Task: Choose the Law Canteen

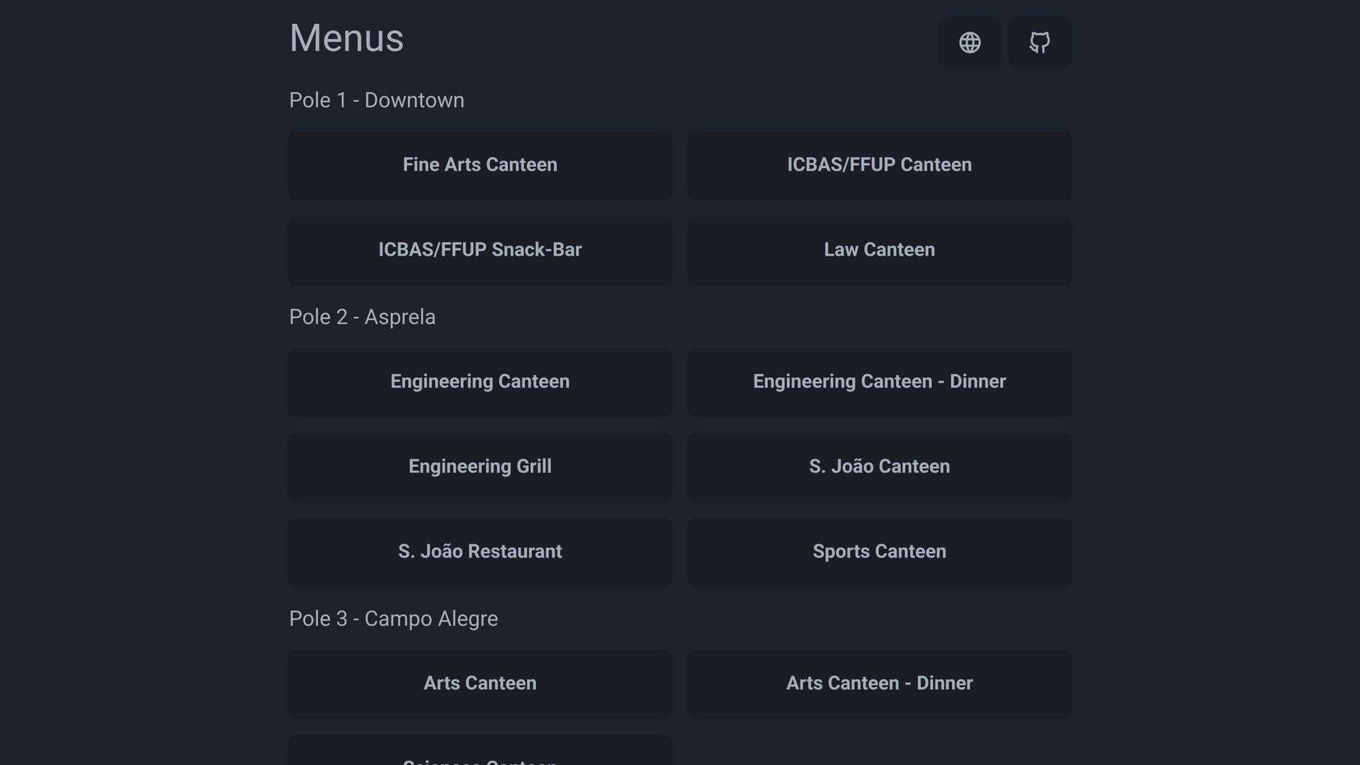Action: pos(879,250)
